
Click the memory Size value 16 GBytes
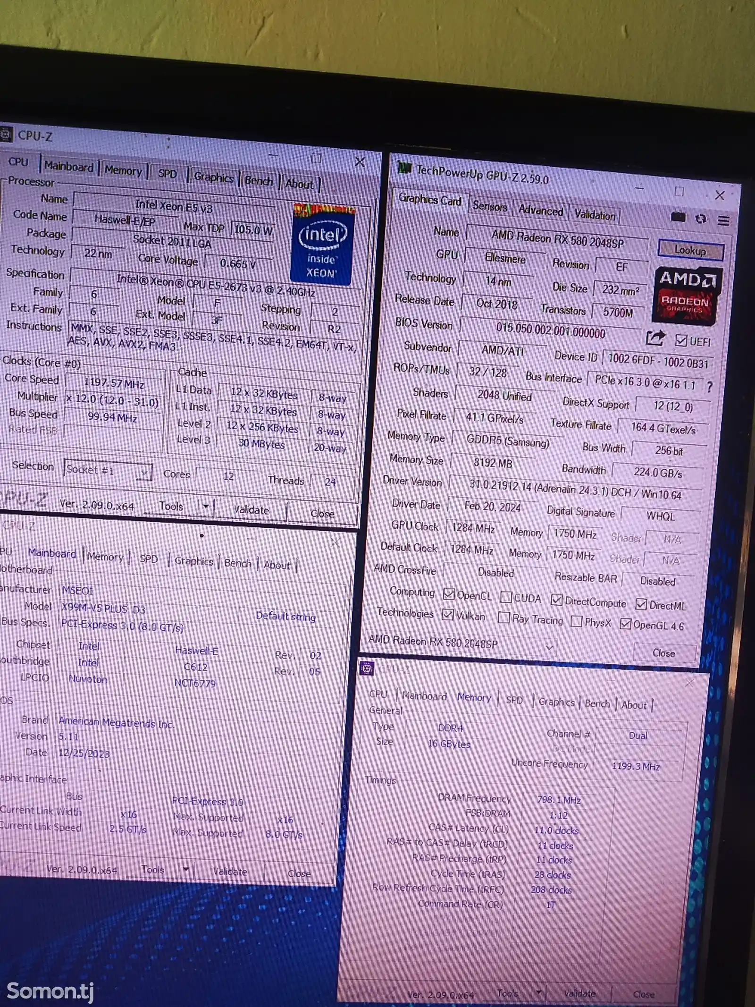click(449, 744)
